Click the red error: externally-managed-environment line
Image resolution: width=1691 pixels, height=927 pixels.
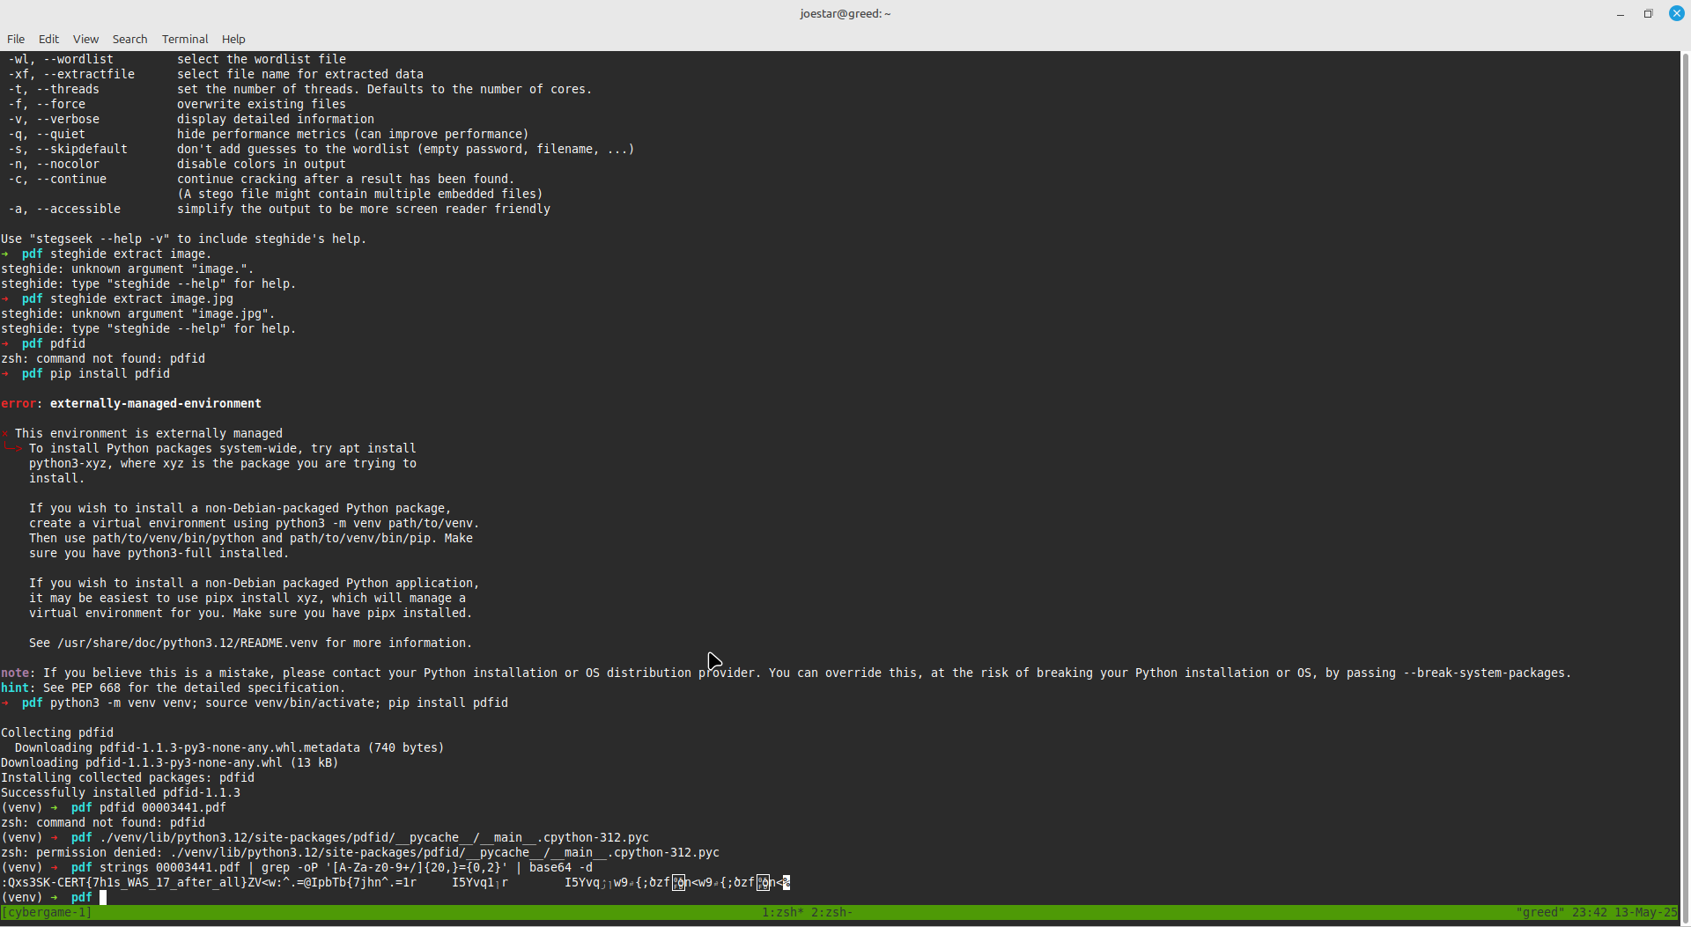tap(132, 403)
